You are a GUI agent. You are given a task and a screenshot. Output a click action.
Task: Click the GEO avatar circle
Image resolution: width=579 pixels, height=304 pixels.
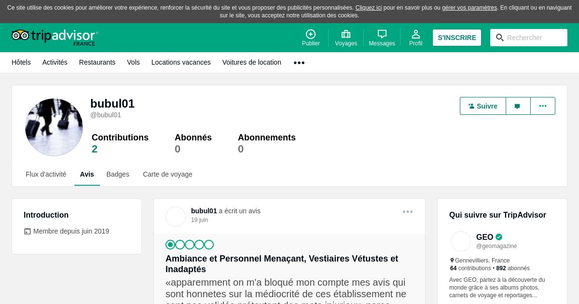[x=461, y=241]
